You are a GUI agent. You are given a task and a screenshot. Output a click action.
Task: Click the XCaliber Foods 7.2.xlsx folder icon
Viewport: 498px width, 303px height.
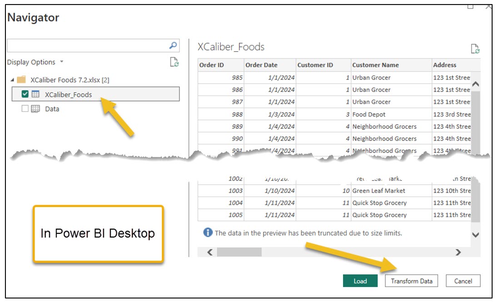21,80
